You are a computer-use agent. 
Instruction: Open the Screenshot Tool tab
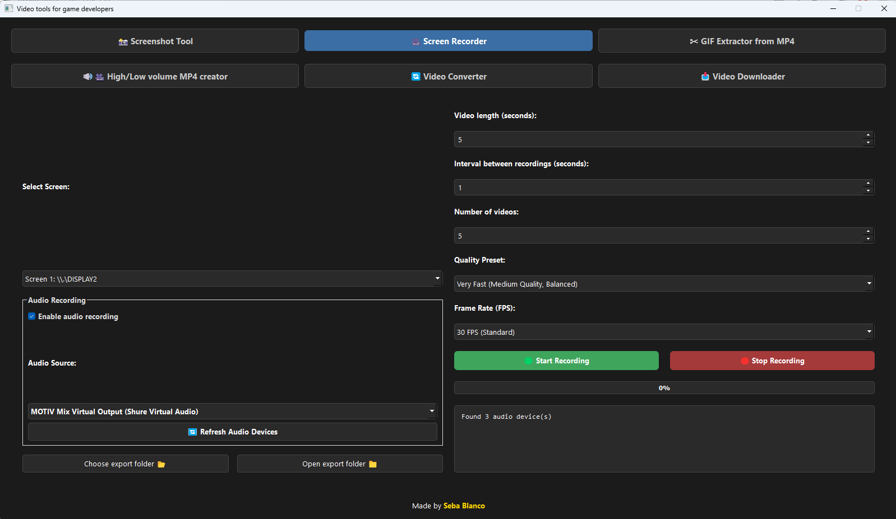[155, 41]
